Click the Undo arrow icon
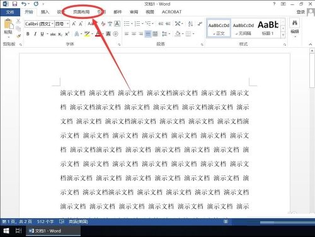Image resolution: width=315 pixels, height=237 pixels. coord(24,4)
